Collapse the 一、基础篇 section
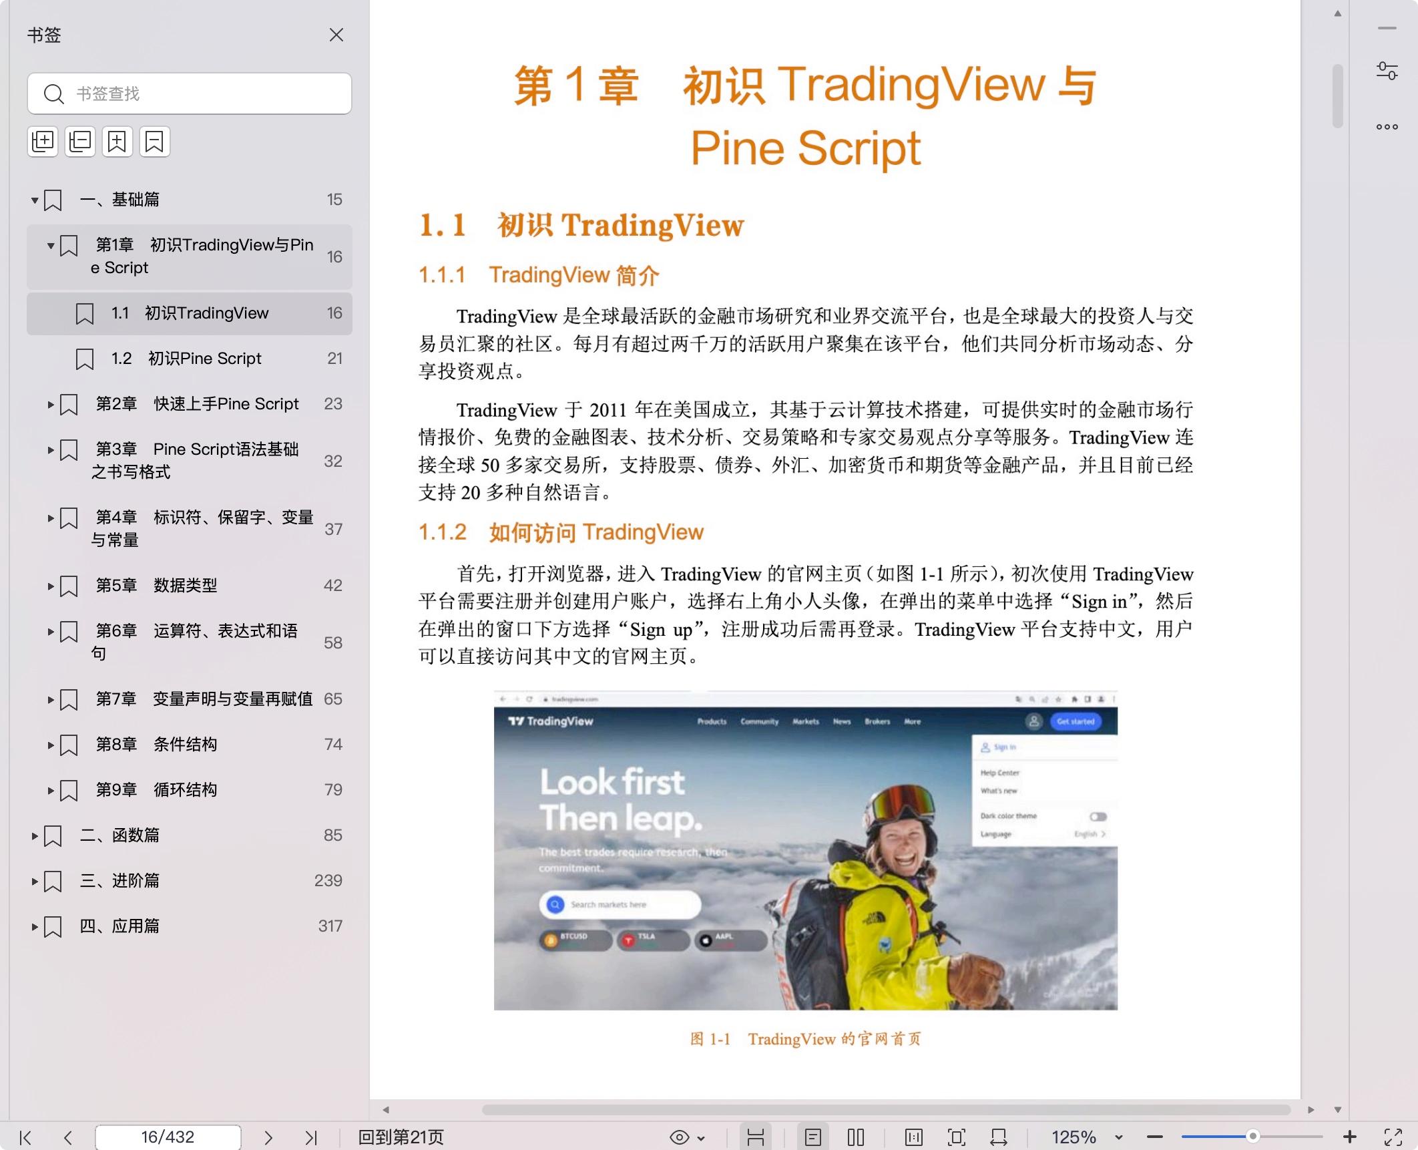The width and height of the screenshot is (1418, 1150). (35, 200)
